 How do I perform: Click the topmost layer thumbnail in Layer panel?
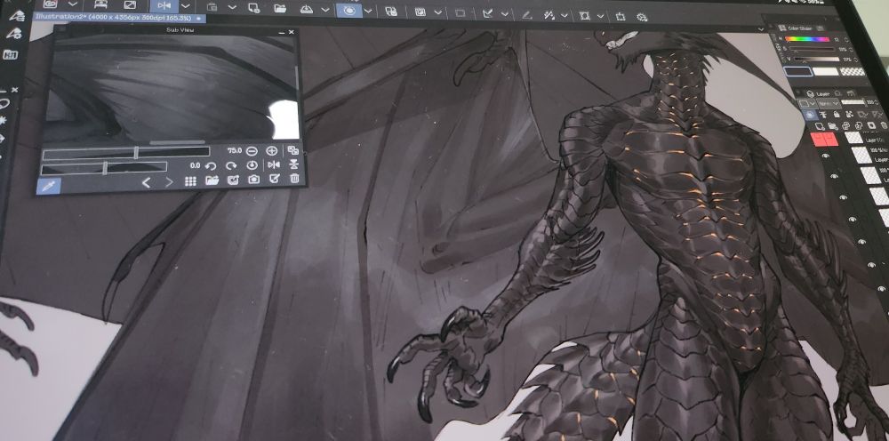tap(853, 137)
